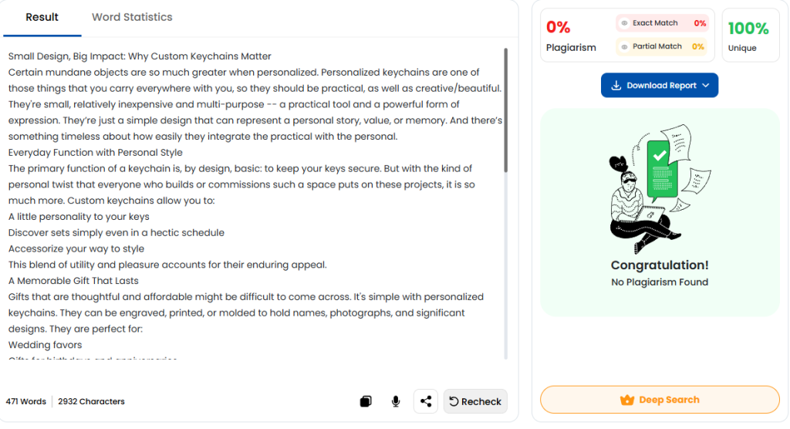Click the 471 Words counter
The height and width of the screenshot is (429, 790).
pos(26,401)
